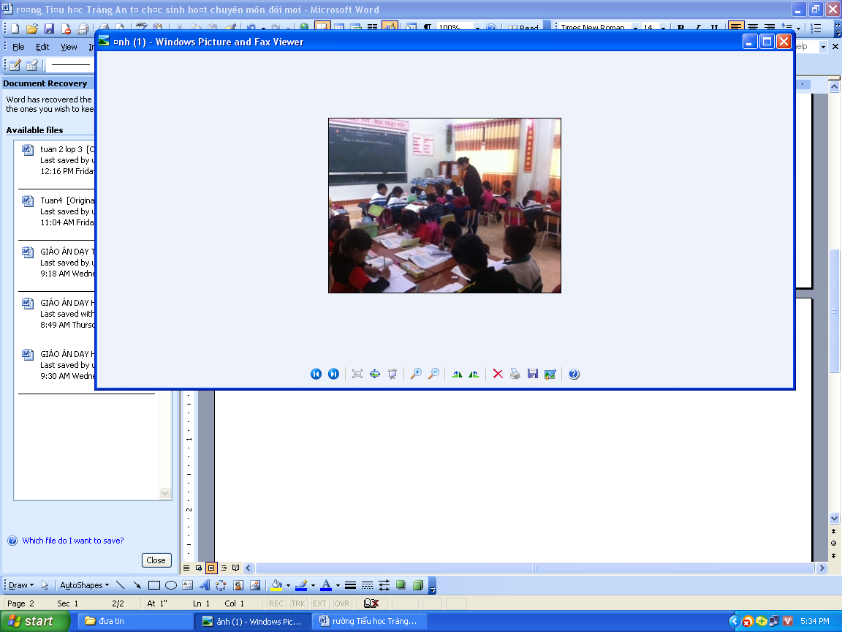This screenshot has width=842, height=632.
Task: Print the picture from viewer toolbar
Action: [515, 374]
